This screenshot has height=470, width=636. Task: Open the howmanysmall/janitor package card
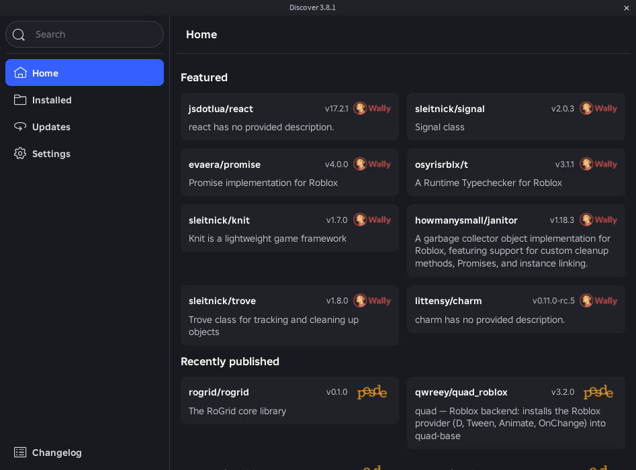click(516, 240)
